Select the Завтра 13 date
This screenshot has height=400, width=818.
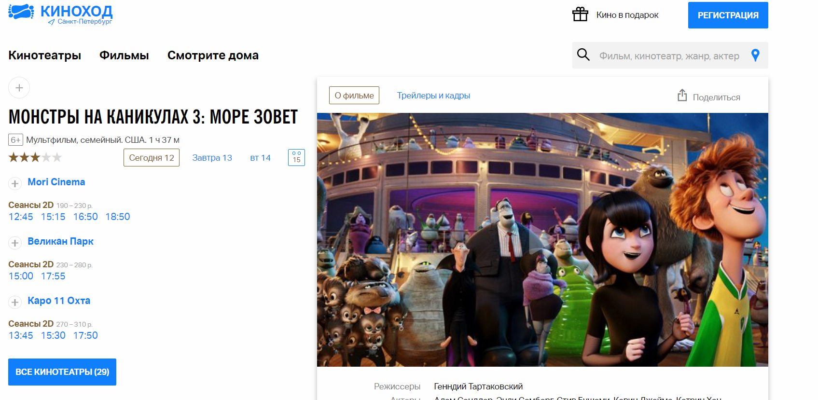(x=212, y=158)
